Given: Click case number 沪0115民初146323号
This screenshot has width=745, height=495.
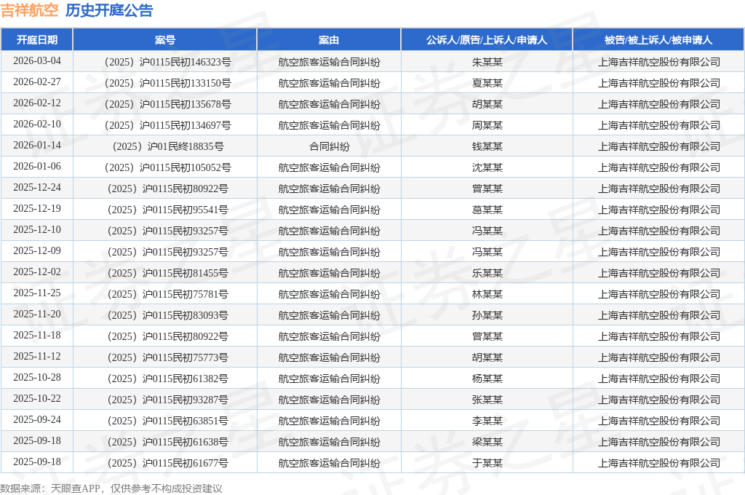Looking at the screenshot, I should pyautogui.click(x=168, y=62).
